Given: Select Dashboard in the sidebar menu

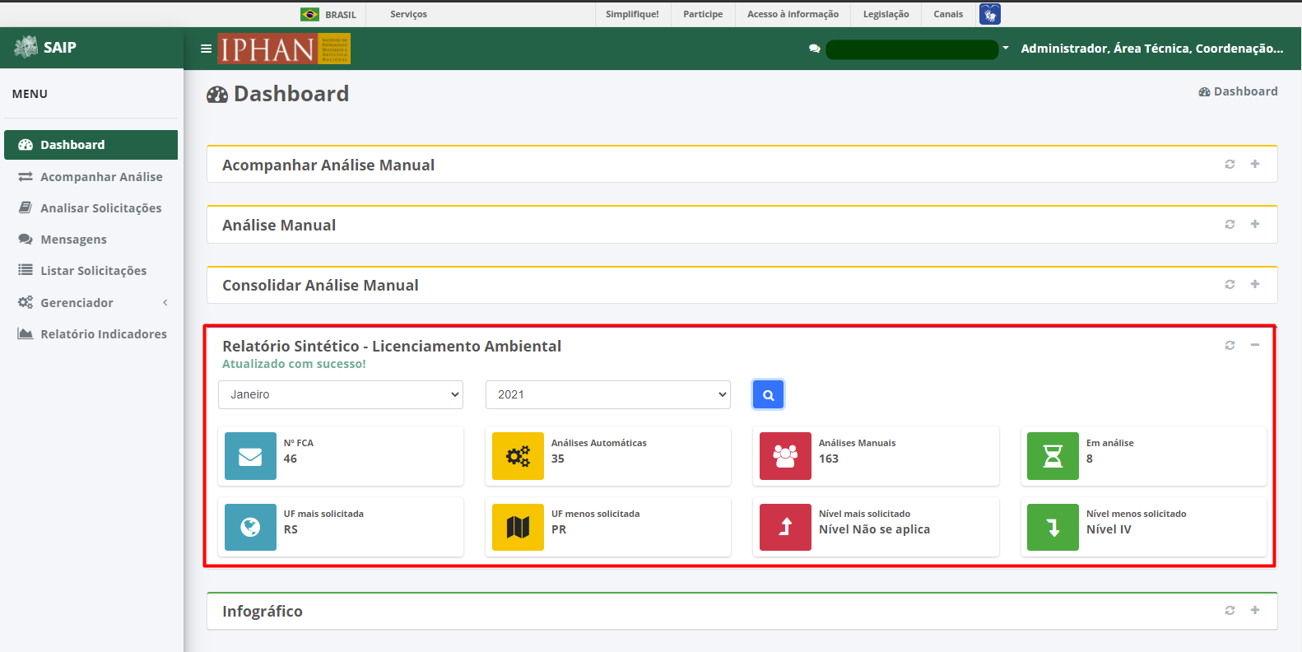Looking at the screenshot, I should pos(91,145).
